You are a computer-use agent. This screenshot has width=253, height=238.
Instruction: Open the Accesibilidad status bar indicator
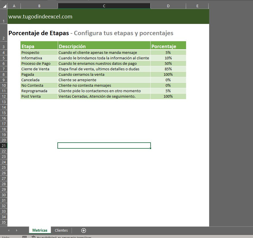coord(61,237)
